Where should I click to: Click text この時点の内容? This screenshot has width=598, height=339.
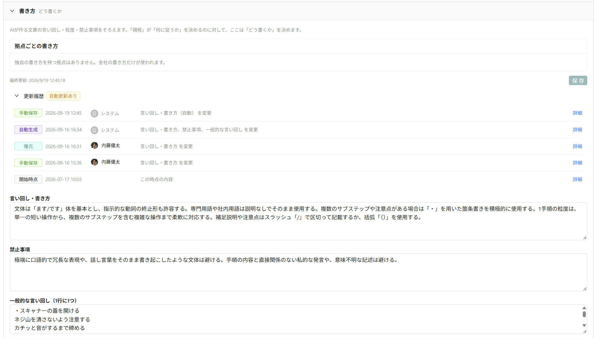[x=156, y=179]
